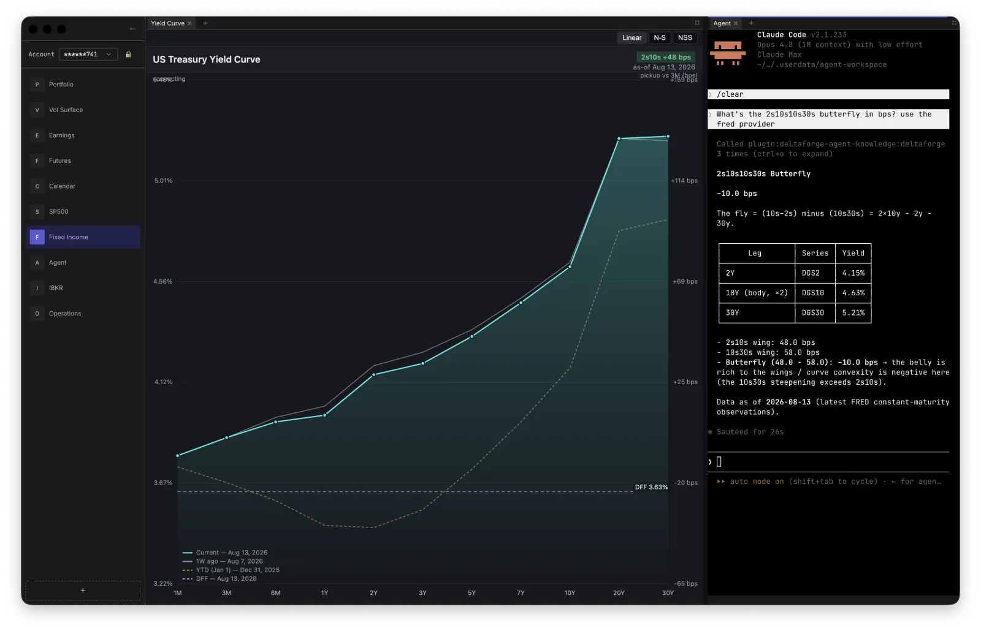Click the 1M data point on the curve
The image size is (981, 631).
[178, 456]
